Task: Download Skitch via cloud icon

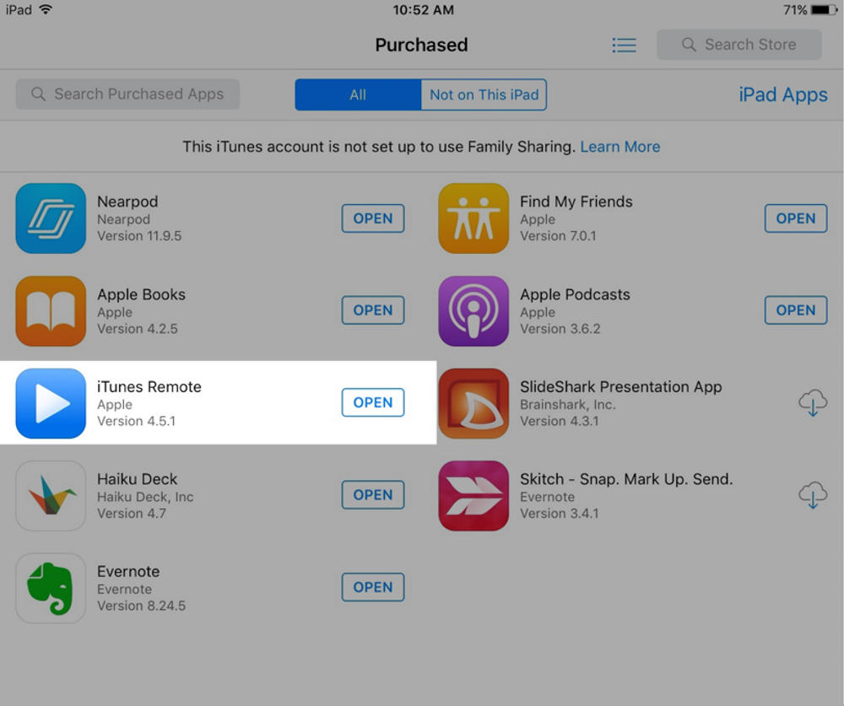Action: click(812, 495)
